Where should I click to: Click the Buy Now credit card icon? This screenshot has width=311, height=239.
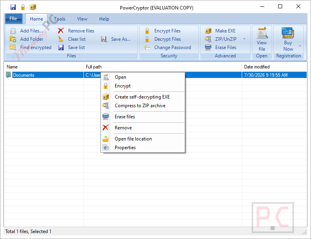pos(288,33)
